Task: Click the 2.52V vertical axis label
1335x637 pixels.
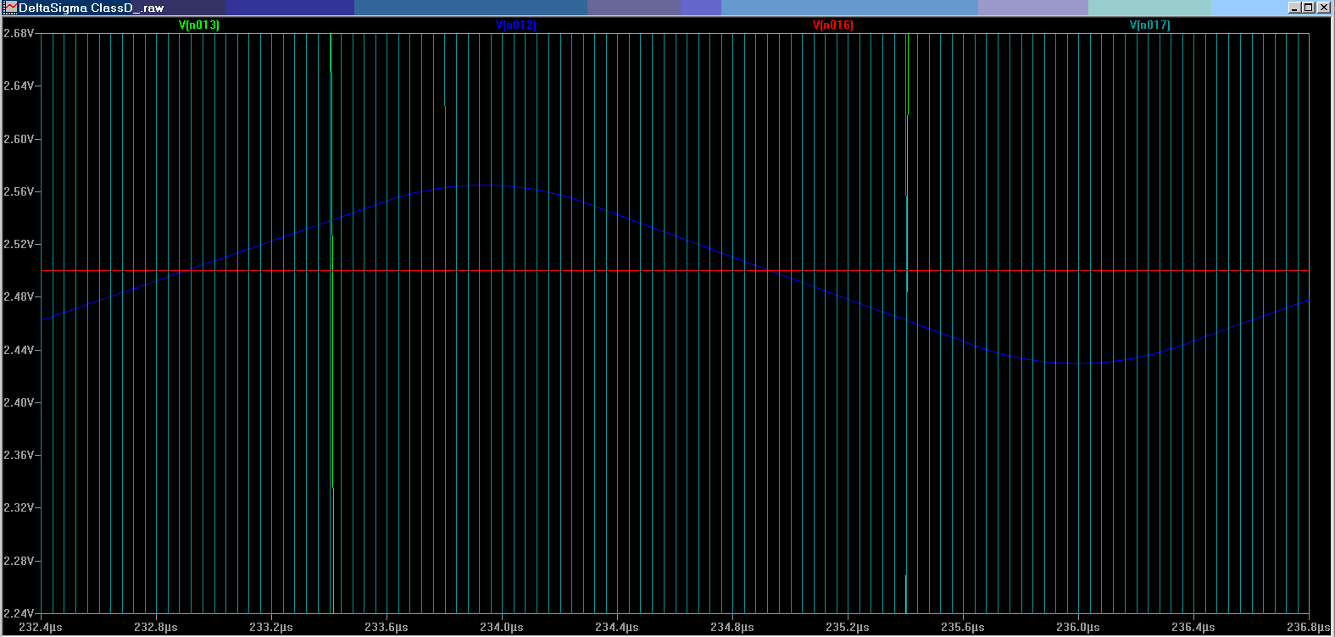Action: pos(19,244)
